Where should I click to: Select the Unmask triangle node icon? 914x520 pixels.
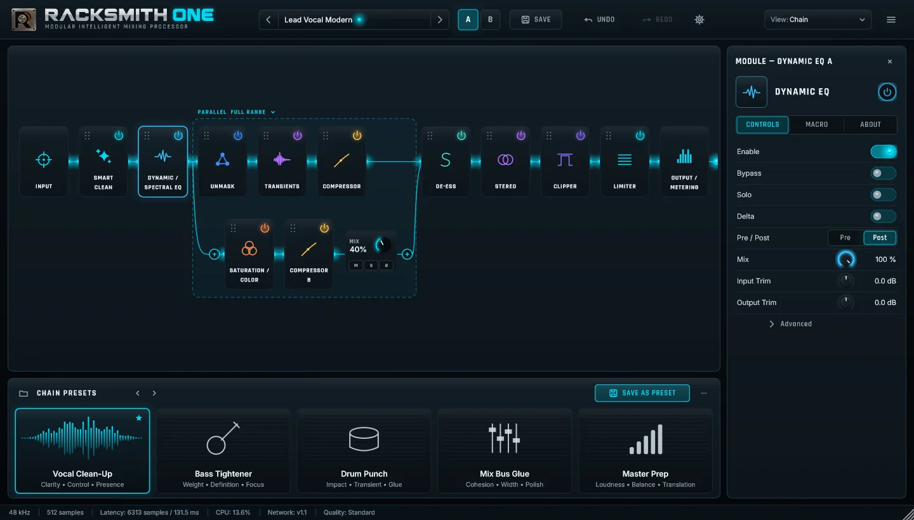[x=222, y=159]
